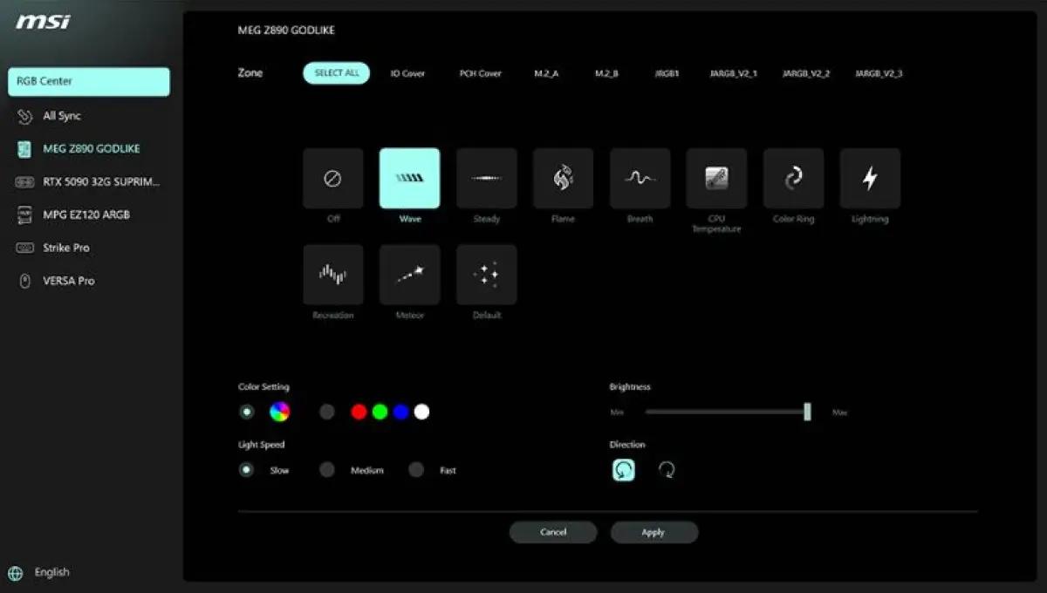Pick the Flame lighting effect
The height and width of the screenshot is (593, 1047).
(x=563, y=179)
